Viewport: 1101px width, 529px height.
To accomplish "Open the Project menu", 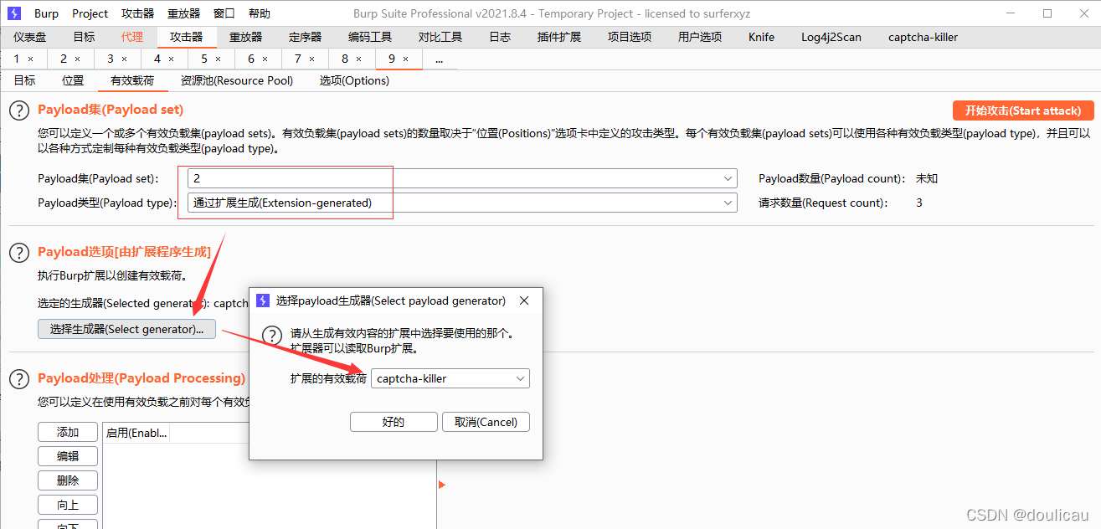I will click(90, 13).
